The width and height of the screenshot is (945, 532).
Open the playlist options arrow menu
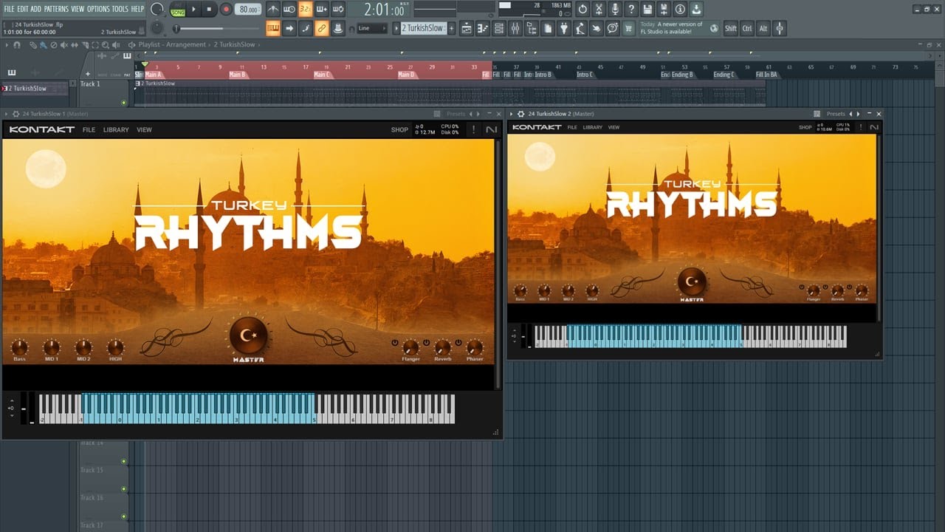[x=7, y=45]
